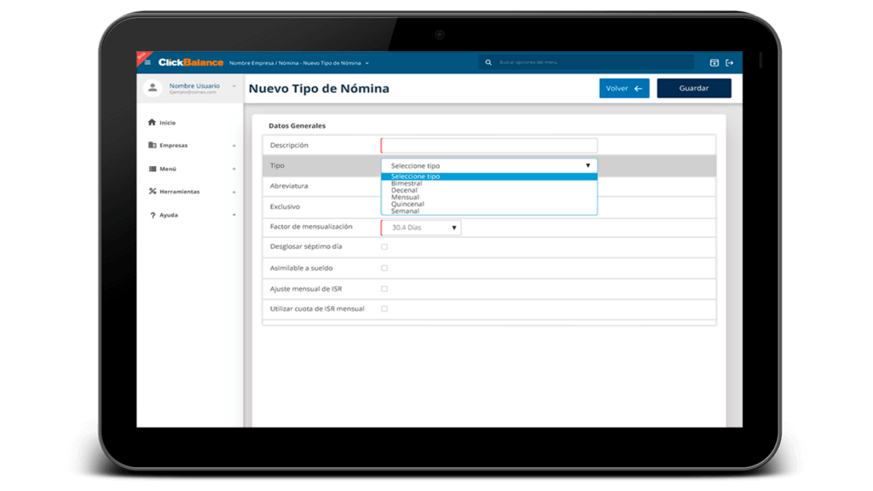The image size is (873, 491).
Task: Expand the Empresas sidebar section
Action: click(234, 146)
